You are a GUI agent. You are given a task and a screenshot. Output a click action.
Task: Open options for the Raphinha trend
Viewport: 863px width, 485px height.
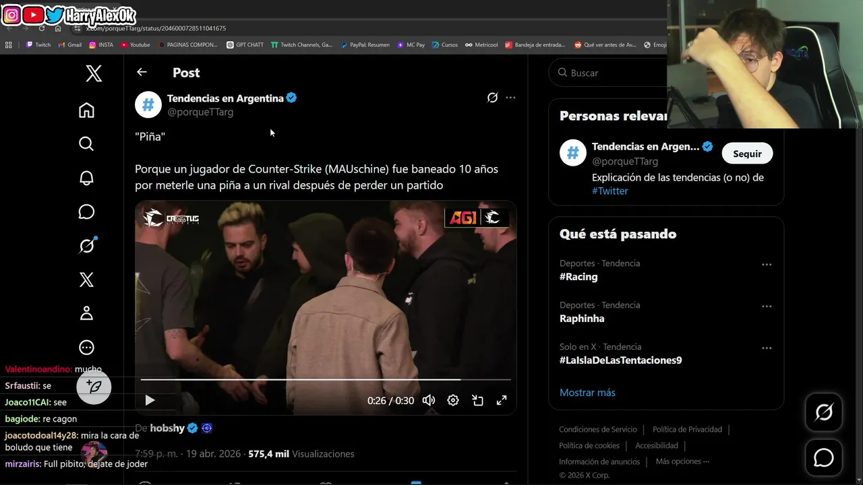(x=767, y=306)
